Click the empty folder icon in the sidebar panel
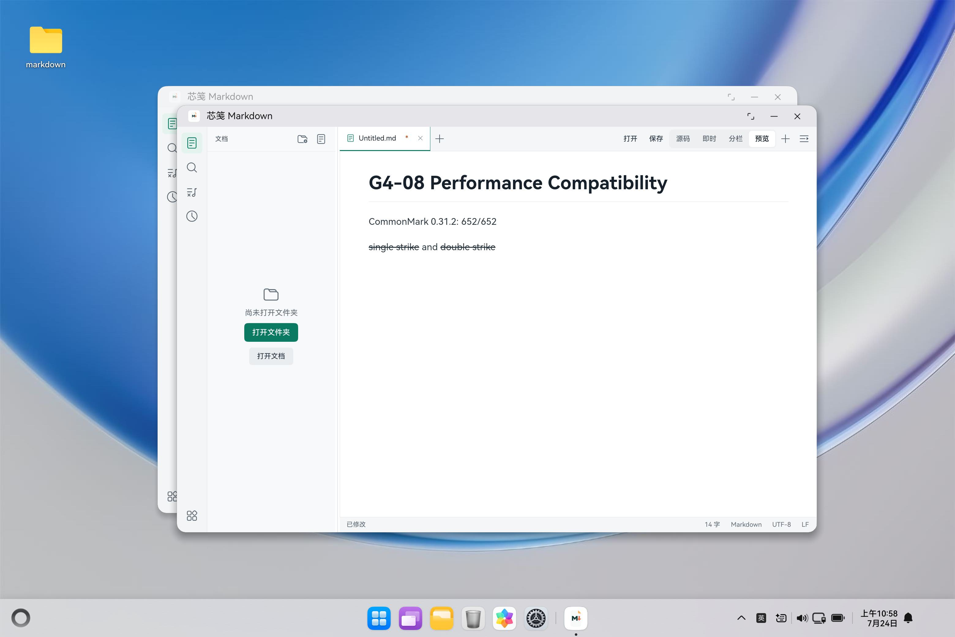Screen dimensions: 955x637 (271, 294)
